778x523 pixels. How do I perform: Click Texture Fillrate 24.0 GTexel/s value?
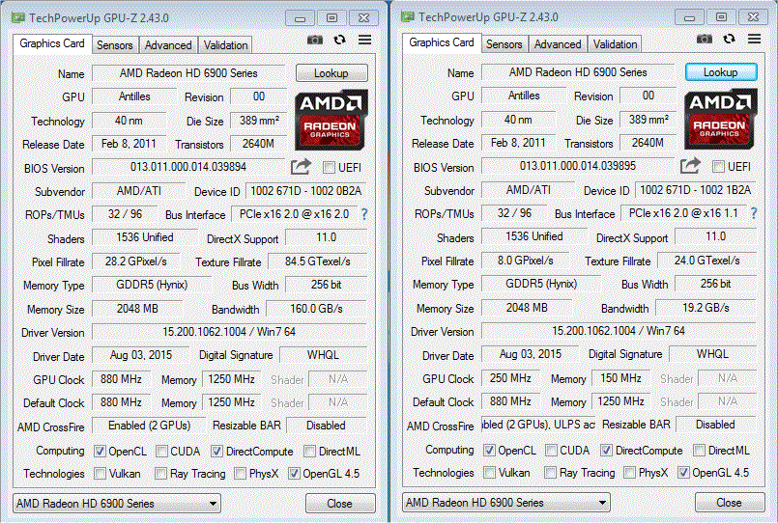pyautogui.click(x=707, y=261)
